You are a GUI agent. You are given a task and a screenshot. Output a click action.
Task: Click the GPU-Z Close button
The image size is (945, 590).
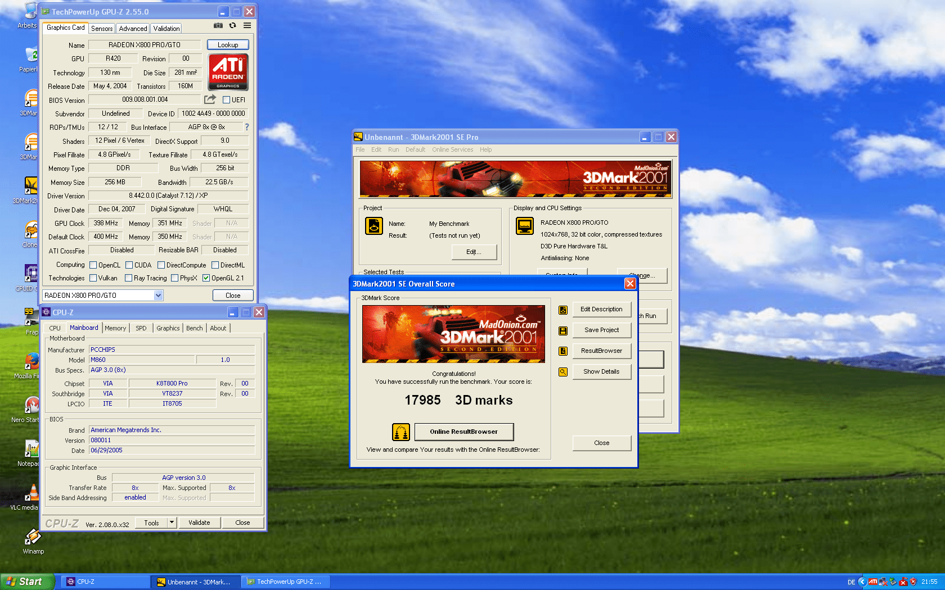pyautogui.click(x=233, y=296)
